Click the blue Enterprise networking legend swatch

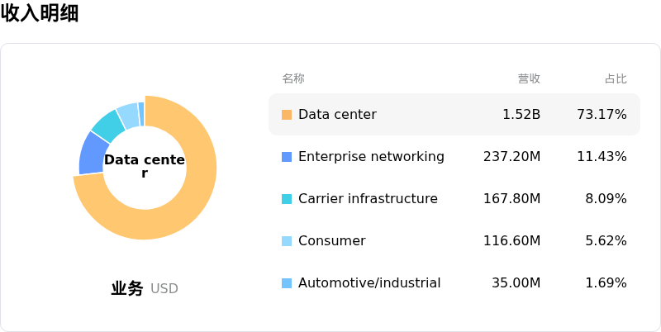[x=287, y=157]
